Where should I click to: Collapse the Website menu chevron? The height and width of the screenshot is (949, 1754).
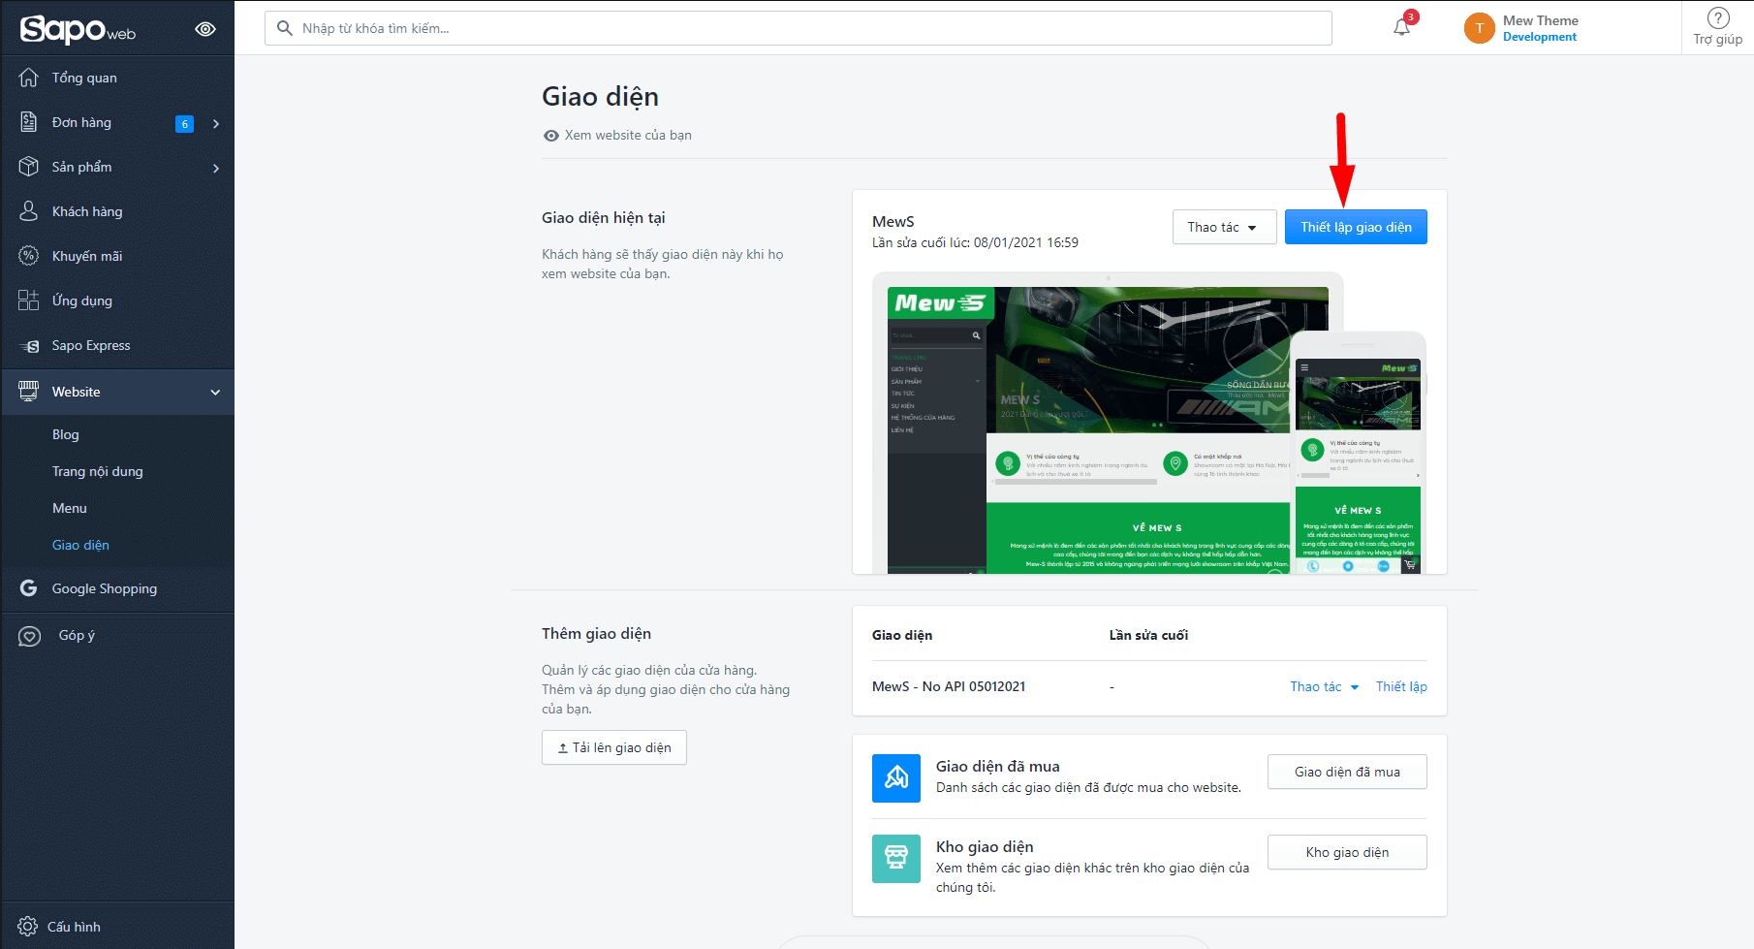pyautogui.click(x=215, y=393)
